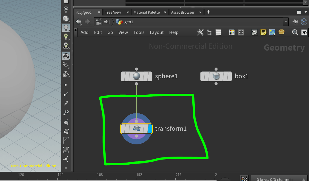Screen dimensions: 309x181
Task: Add a background image with the image icon
Action: [272, 32]
